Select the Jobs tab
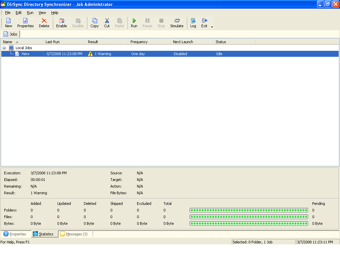Viewport: 340px width, 255px height. coord(11,34)
